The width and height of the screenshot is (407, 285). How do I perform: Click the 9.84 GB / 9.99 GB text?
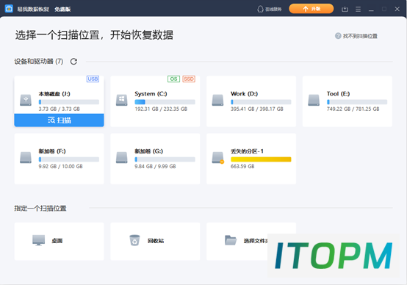tap(155, 167)
